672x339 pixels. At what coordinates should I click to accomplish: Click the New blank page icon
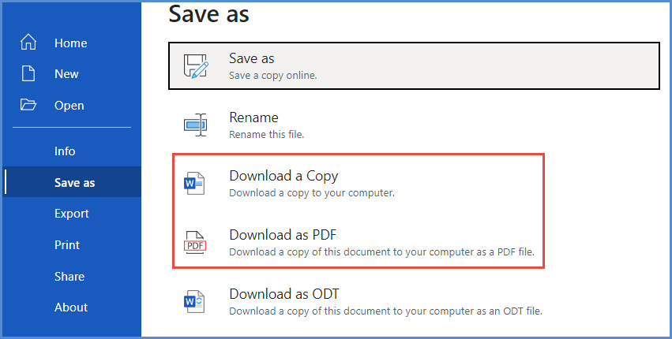point(28,73)
